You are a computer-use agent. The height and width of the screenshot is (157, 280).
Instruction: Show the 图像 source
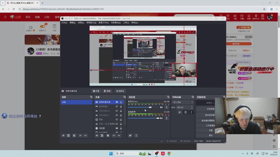click(x=117, y=119)
